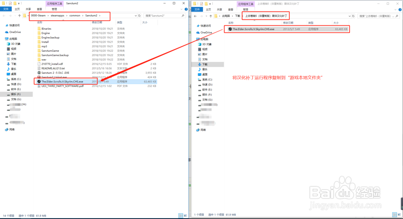Select the wav folder
The height and width of the screenshot is (219, 403).
44,59
